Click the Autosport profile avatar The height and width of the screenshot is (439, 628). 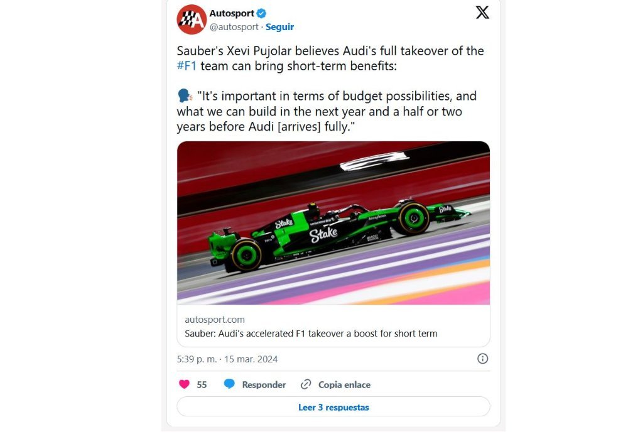click(192, 19)
